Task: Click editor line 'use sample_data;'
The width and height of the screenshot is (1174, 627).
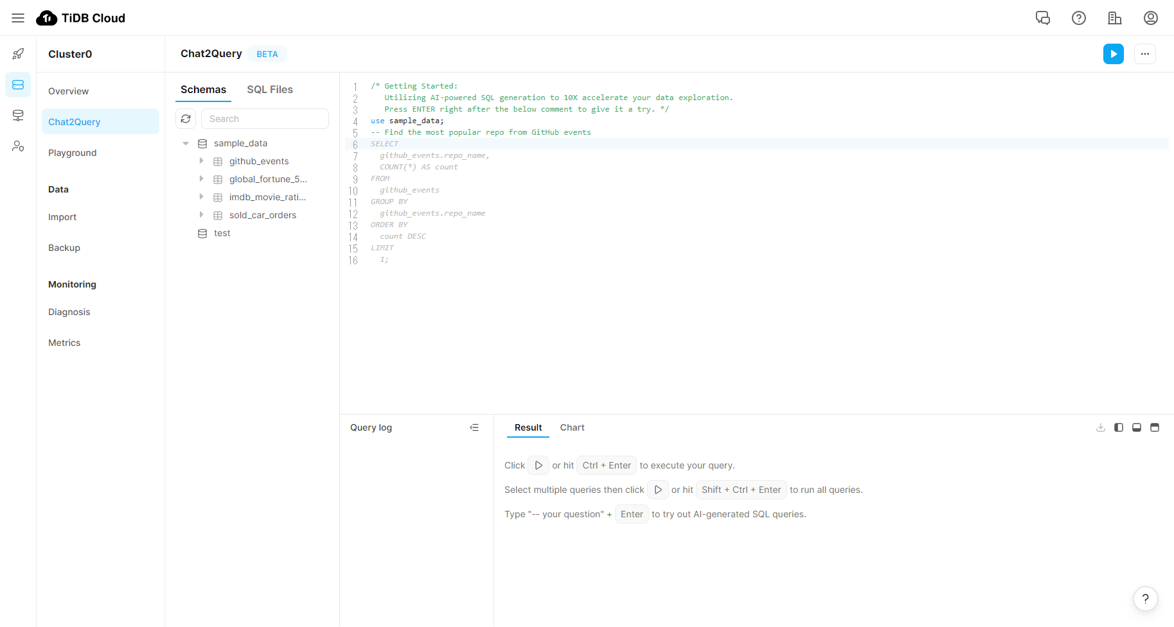Action: click(407, 121)
